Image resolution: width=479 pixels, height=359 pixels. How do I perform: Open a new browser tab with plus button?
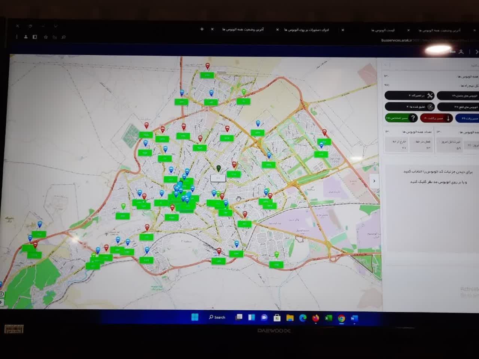click(x=202, y=29)
